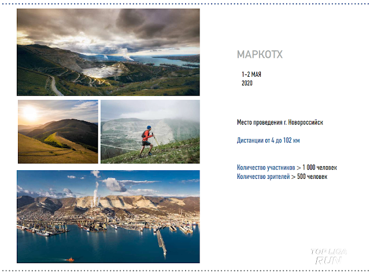
Task: Open the sunset ridge hills photo
Action: coord(58,132)
